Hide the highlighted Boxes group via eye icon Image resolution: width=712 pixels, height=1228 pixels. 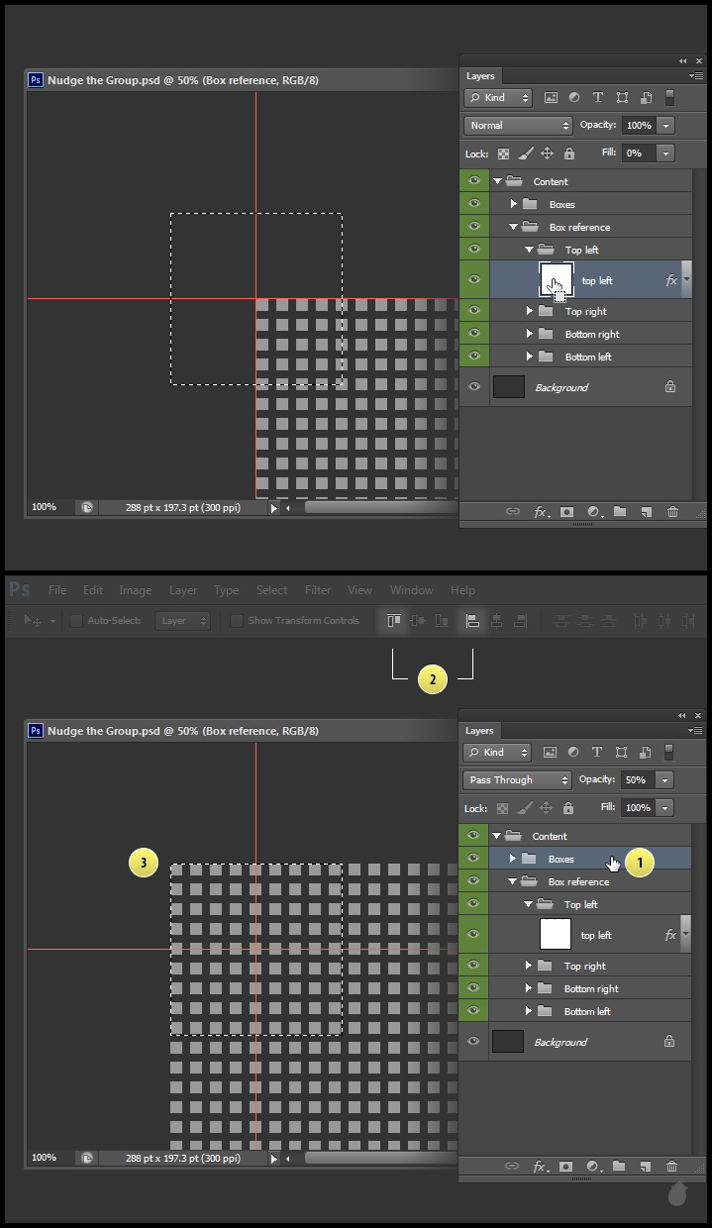point(473,859)
